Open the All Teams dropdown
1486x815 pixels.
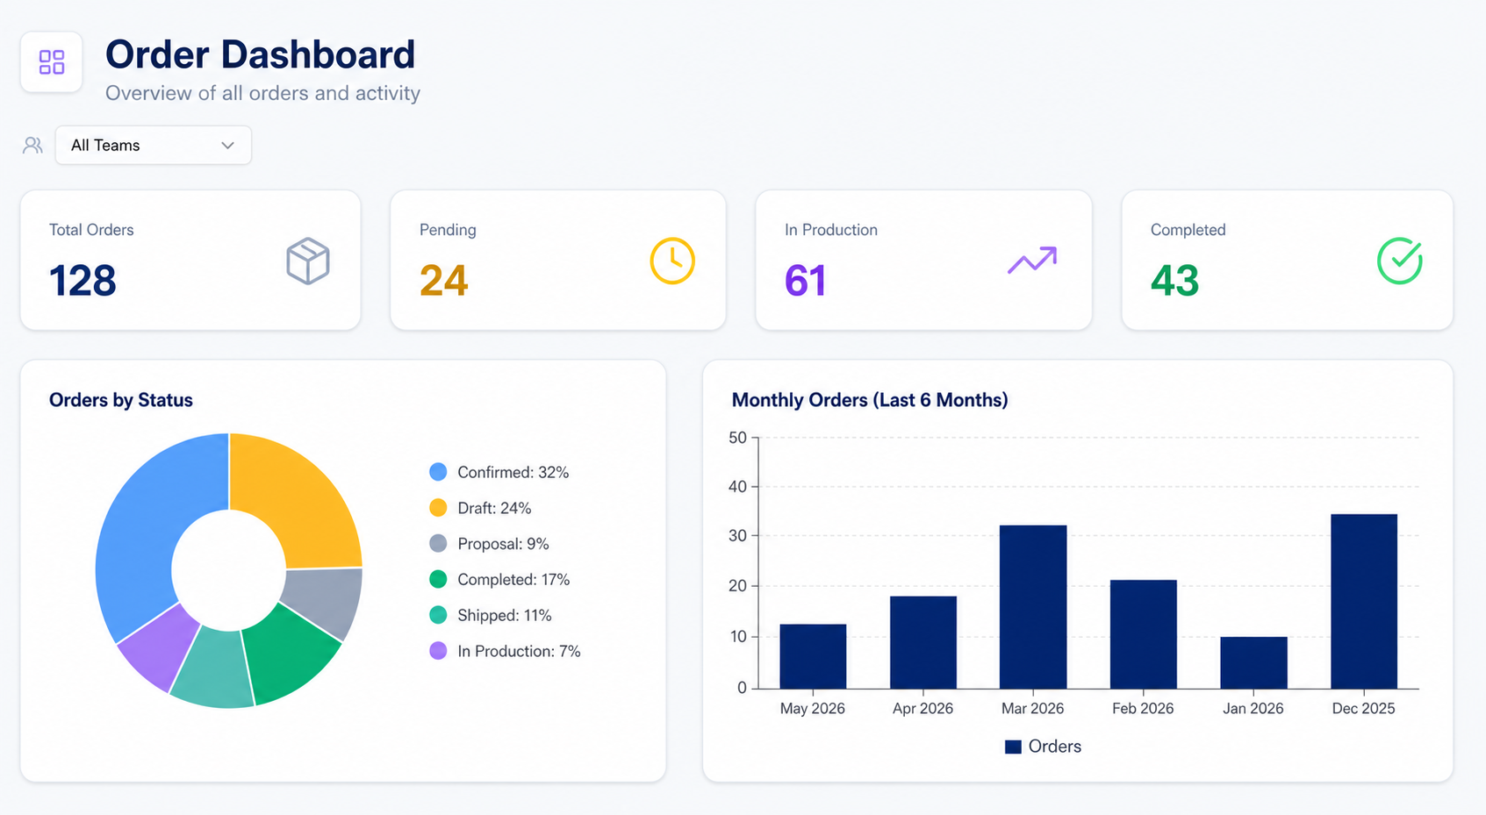click(154, 146)
